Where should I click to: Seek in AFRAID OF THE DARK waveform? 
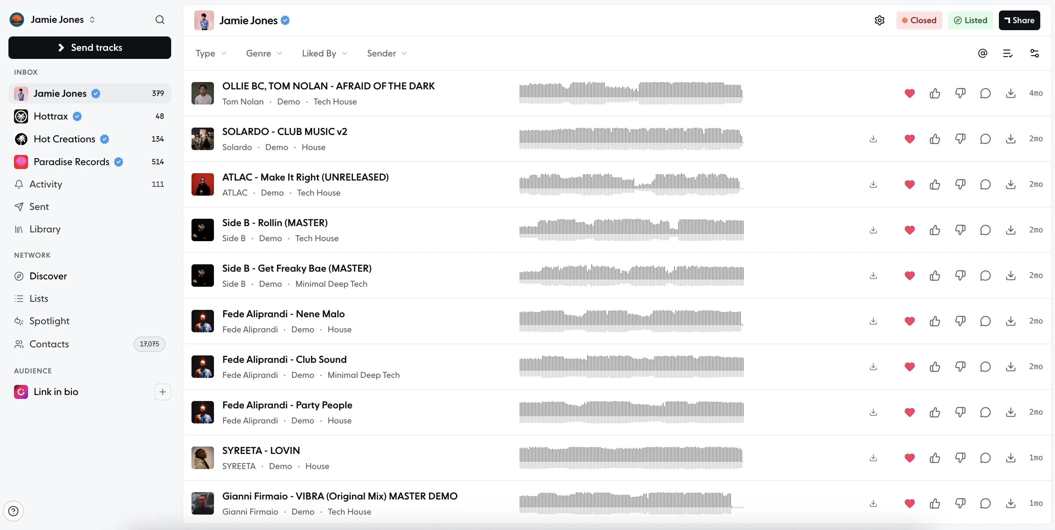pos(631,93)
